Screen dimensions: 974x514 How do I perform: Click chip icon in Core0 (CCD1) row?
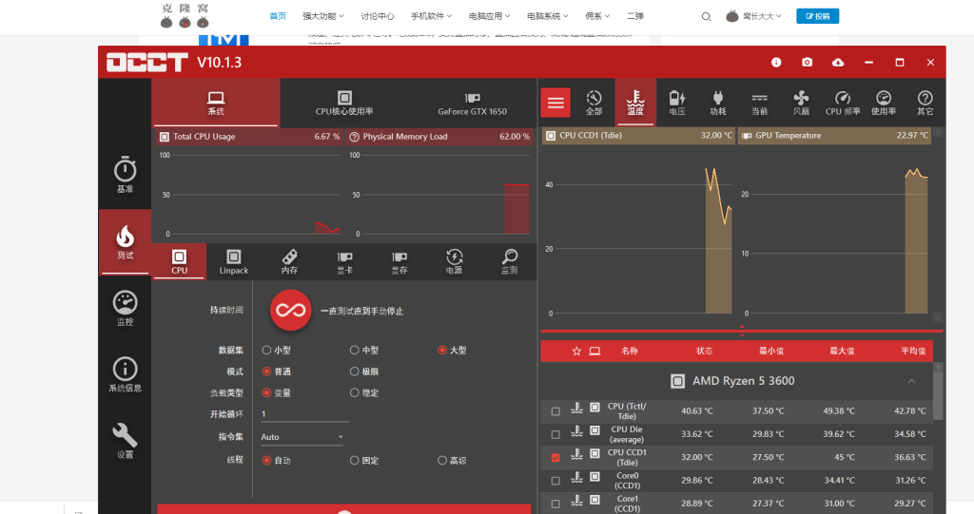tap(594, 477)
